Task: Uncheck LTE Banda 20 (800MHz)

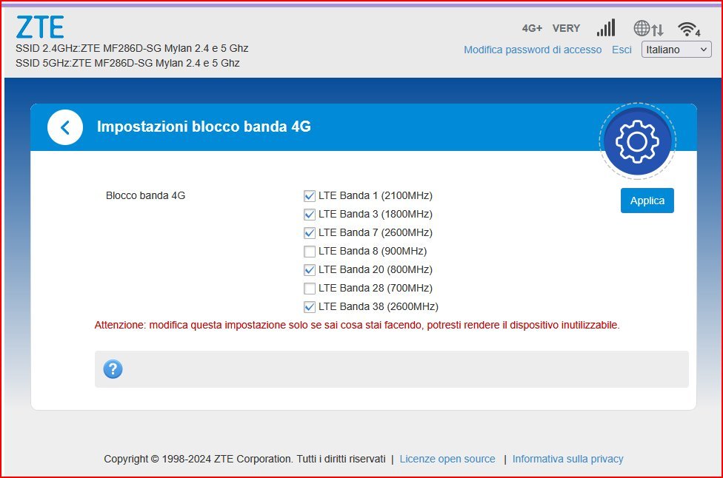Action: click(310, 270)
